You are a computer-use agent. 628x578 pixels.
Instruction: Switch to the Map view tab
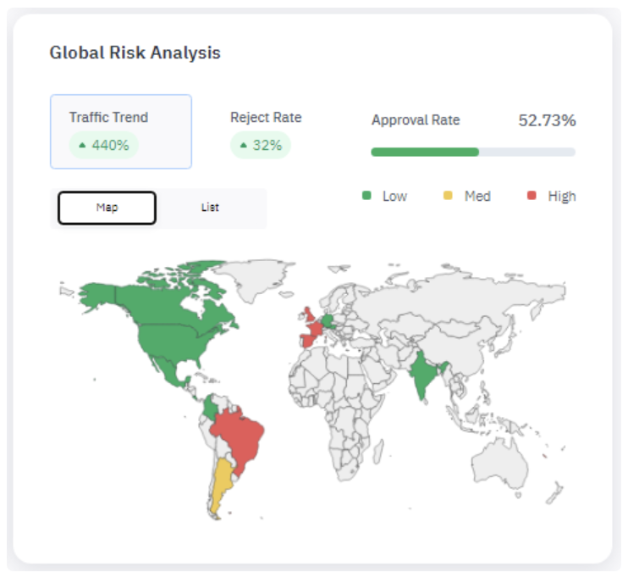pos(107,208)
